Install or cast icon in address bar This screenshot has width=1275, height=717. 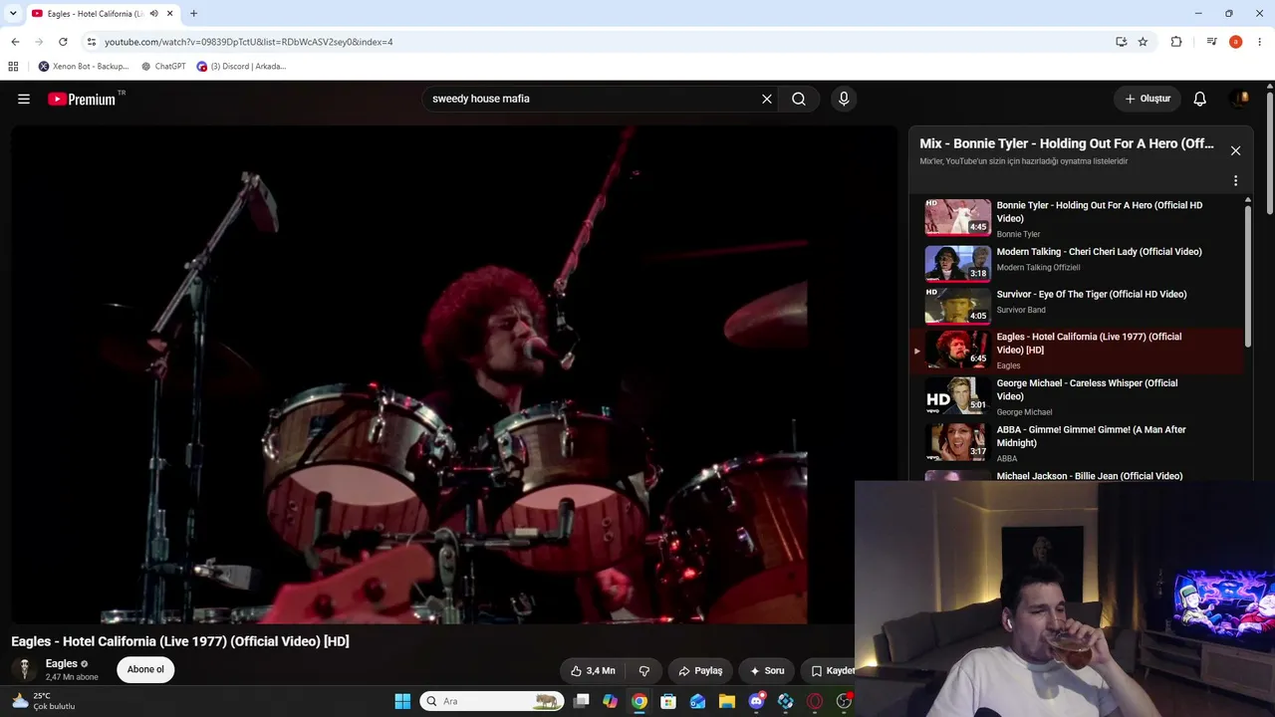coord(1122,42)
